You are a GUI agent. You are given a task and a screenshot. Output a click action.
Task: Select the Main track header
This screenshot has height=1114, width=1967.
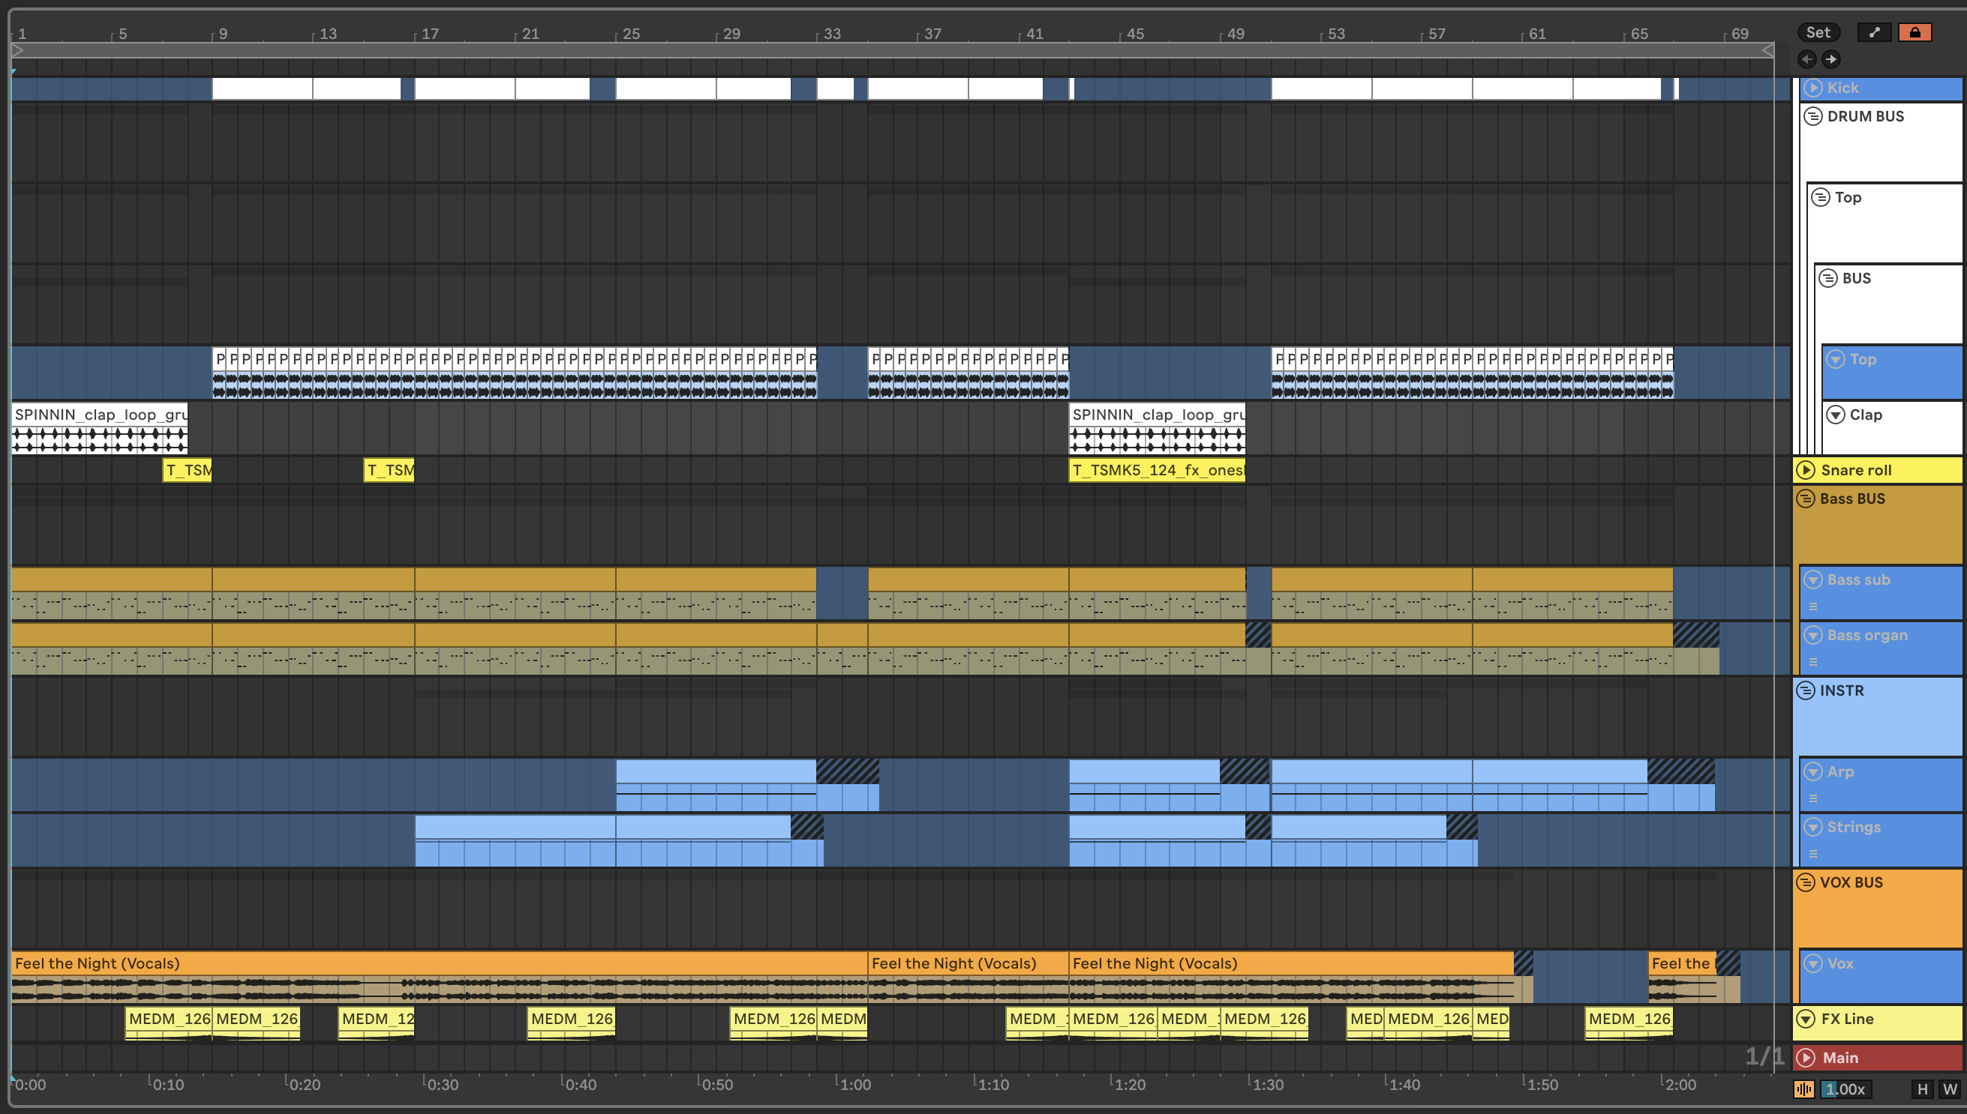click(1878, 1058)
